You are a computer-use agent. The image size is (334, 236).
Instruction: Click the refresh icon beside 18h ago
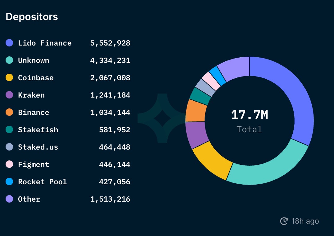[x=283, y=221]
